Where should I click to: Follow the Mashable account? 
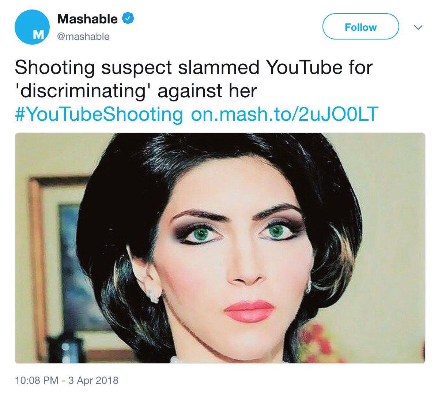360,27
